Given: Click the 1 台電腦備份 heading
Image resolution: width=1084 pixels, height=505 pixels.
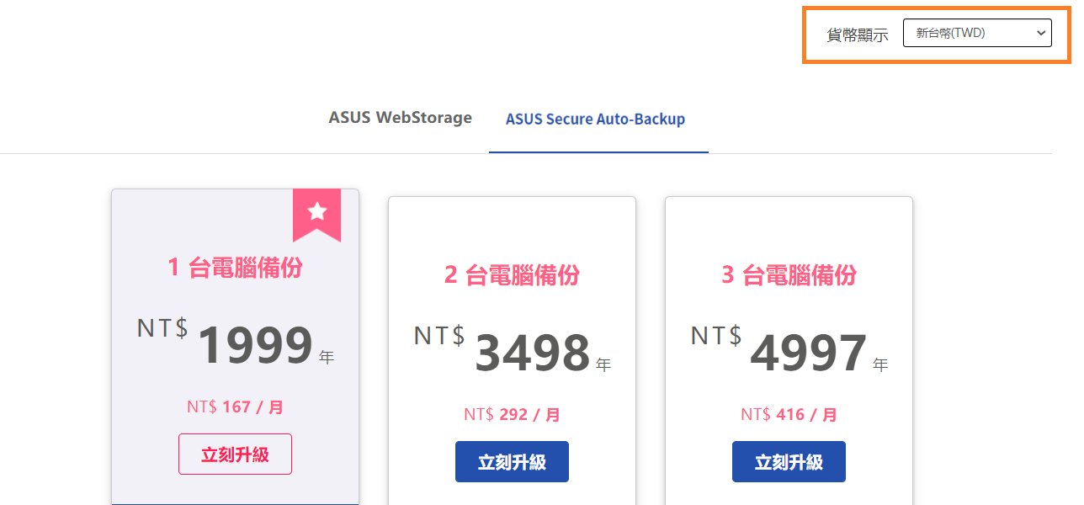Looking at the screenshot, I should [235, 267].
